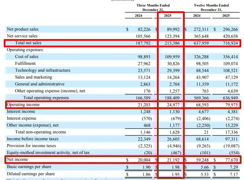The height and width of the screenshot is (180, 244).
Task: Click the Technology and infrastructure label
Action: coord(42,70)
